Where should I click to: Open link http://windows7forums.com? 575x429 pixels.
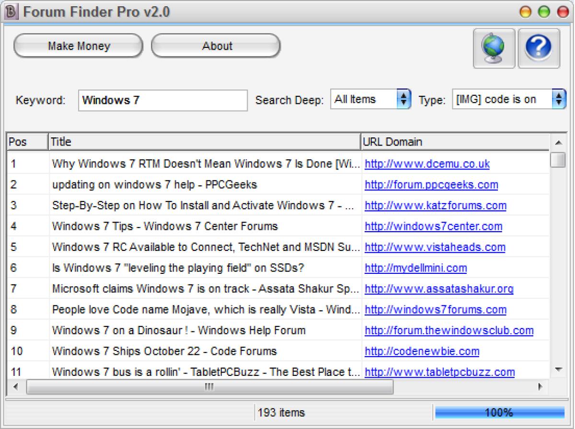coord(436,310)
